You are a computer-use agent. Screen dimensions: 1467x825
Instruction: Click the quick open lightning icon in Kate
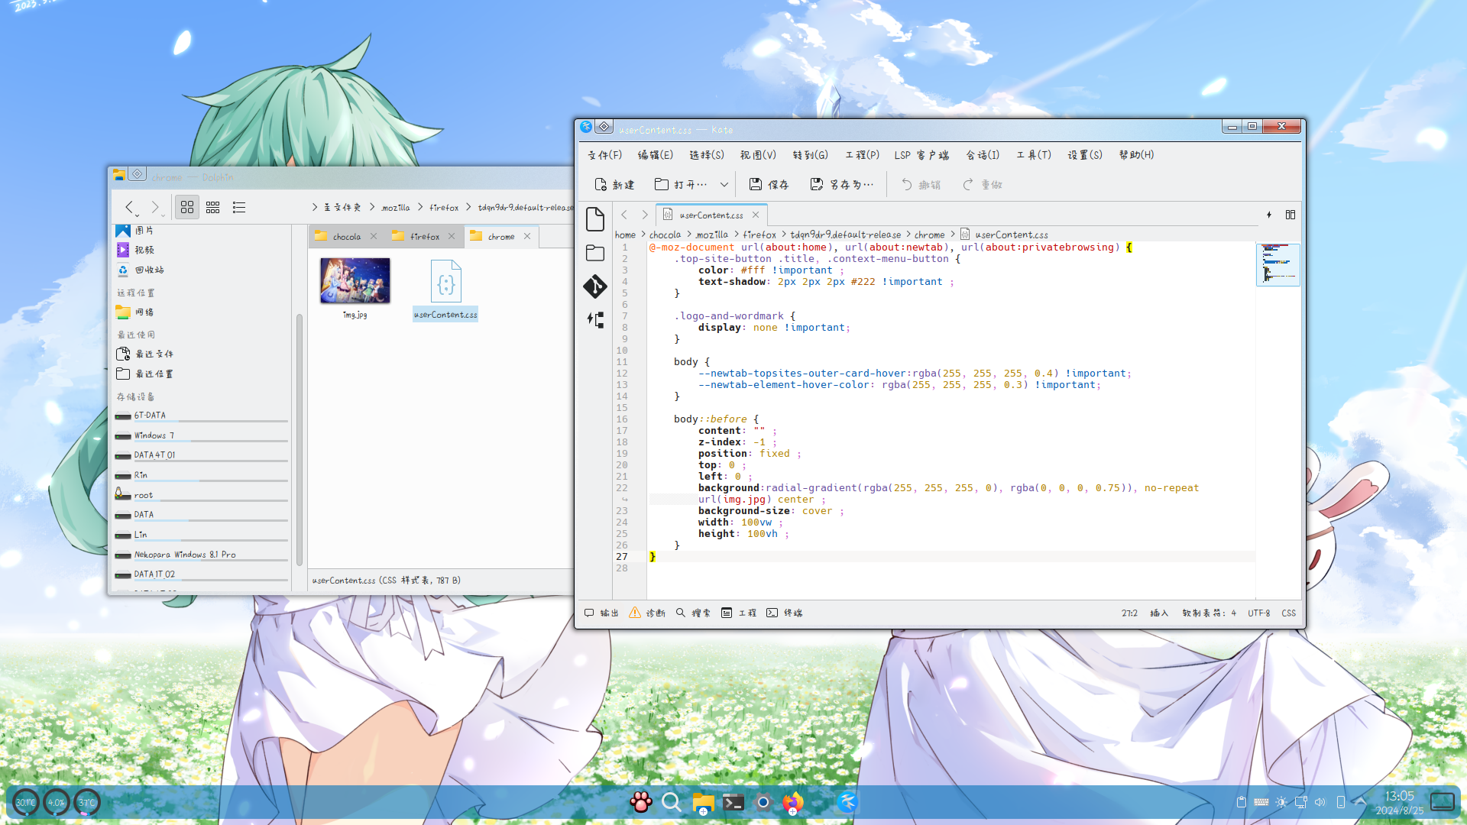(x=1269, y=215)
